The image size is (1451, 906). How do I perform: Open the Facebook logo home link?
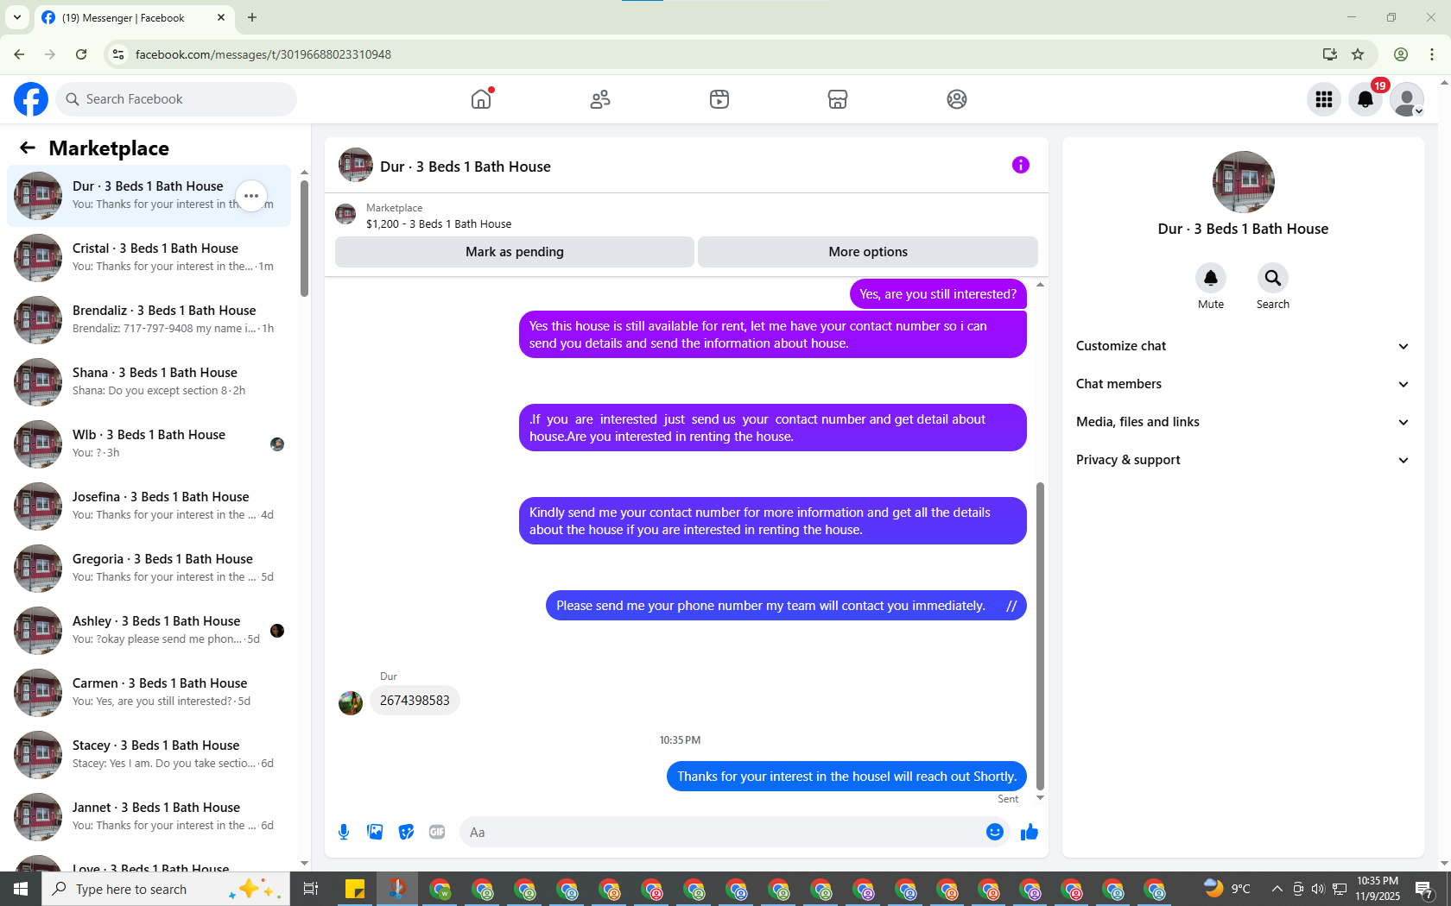[x=31, y=99]
